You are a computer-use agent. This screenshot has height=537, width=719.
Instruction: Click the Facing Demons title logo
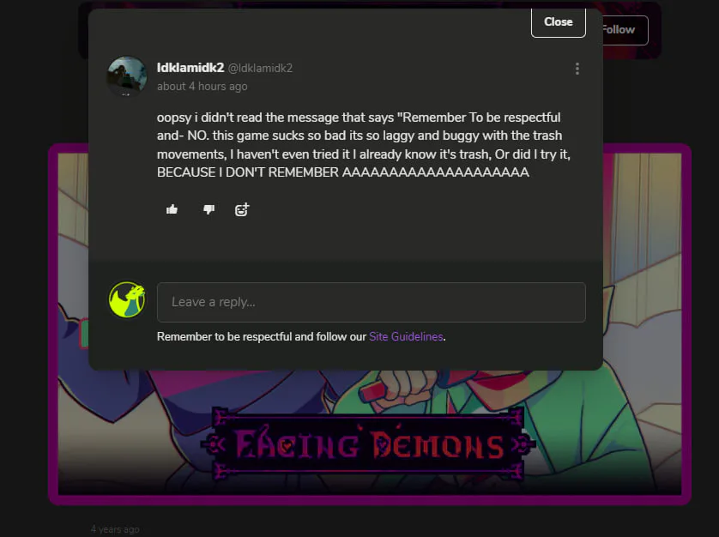pyautogui.click(x=368, y=443)
